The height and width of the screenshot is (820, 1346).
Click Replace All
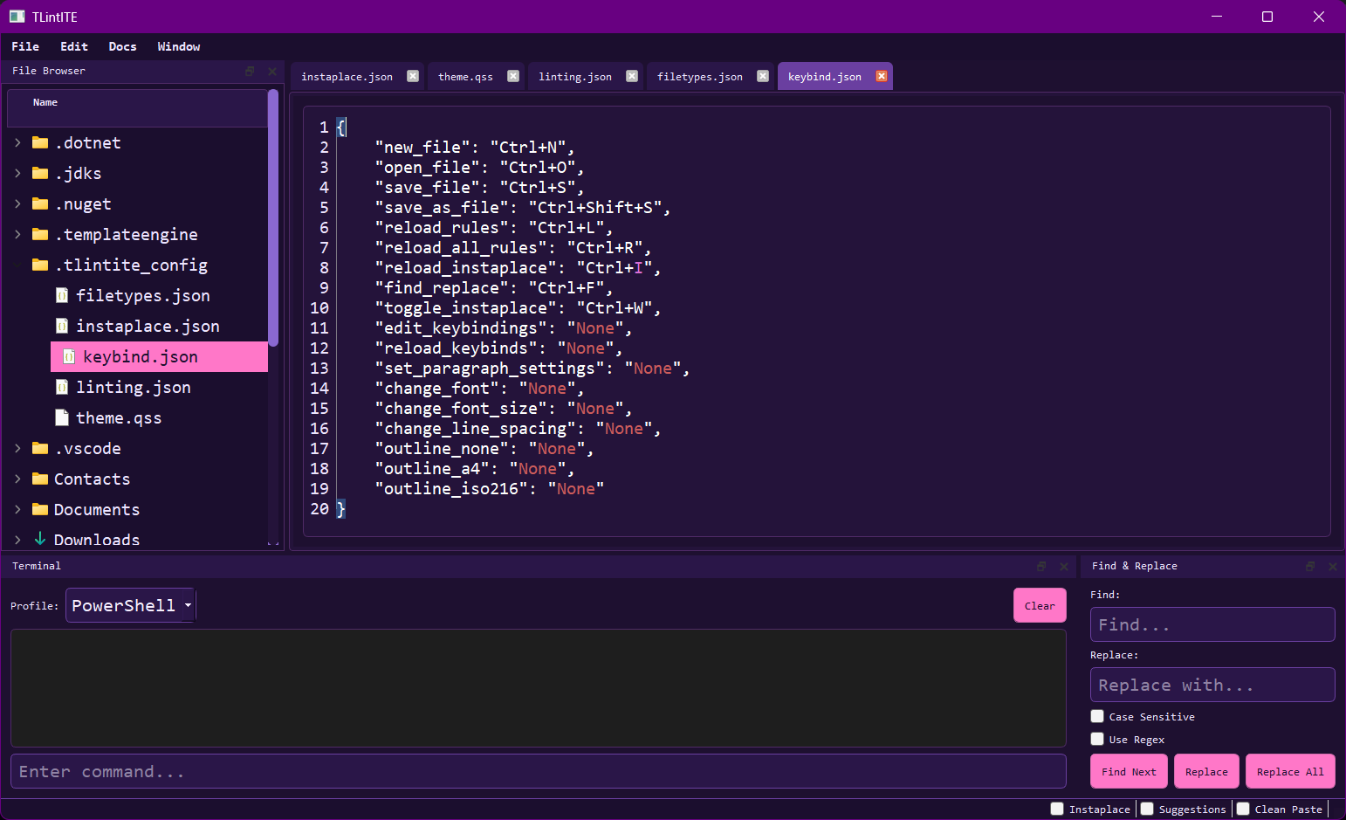click(x=1290, y=771)
